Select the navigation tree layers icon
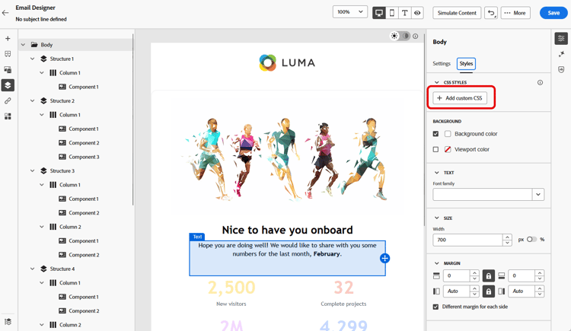 (8, 85)
